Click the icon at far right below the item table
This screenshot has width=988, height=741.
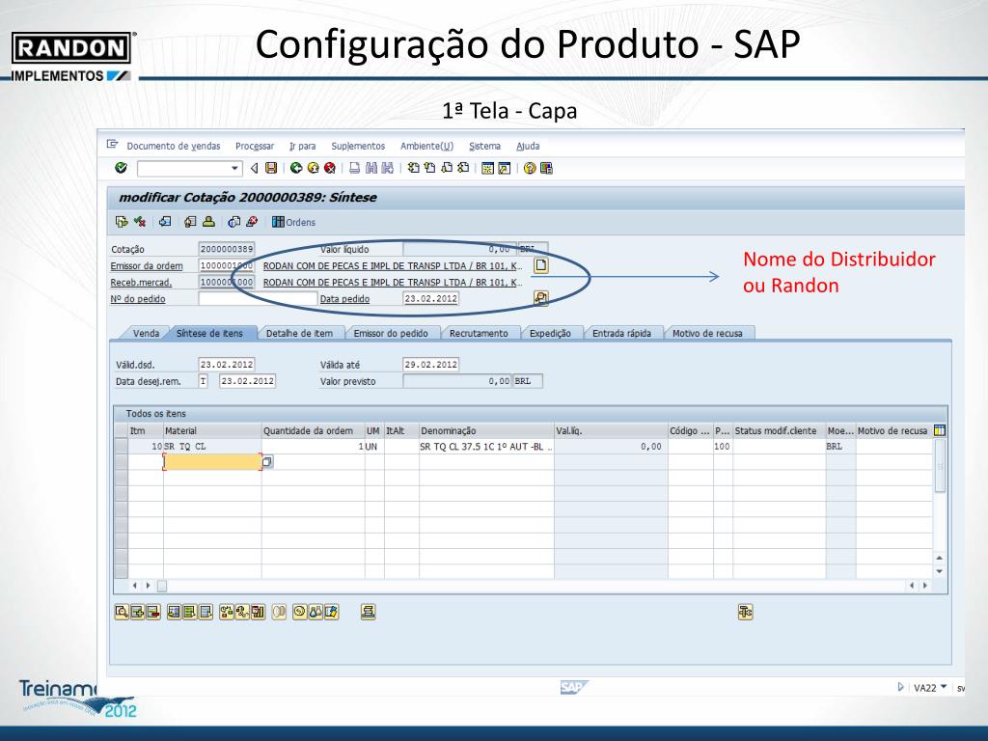(x=746, y=612)
